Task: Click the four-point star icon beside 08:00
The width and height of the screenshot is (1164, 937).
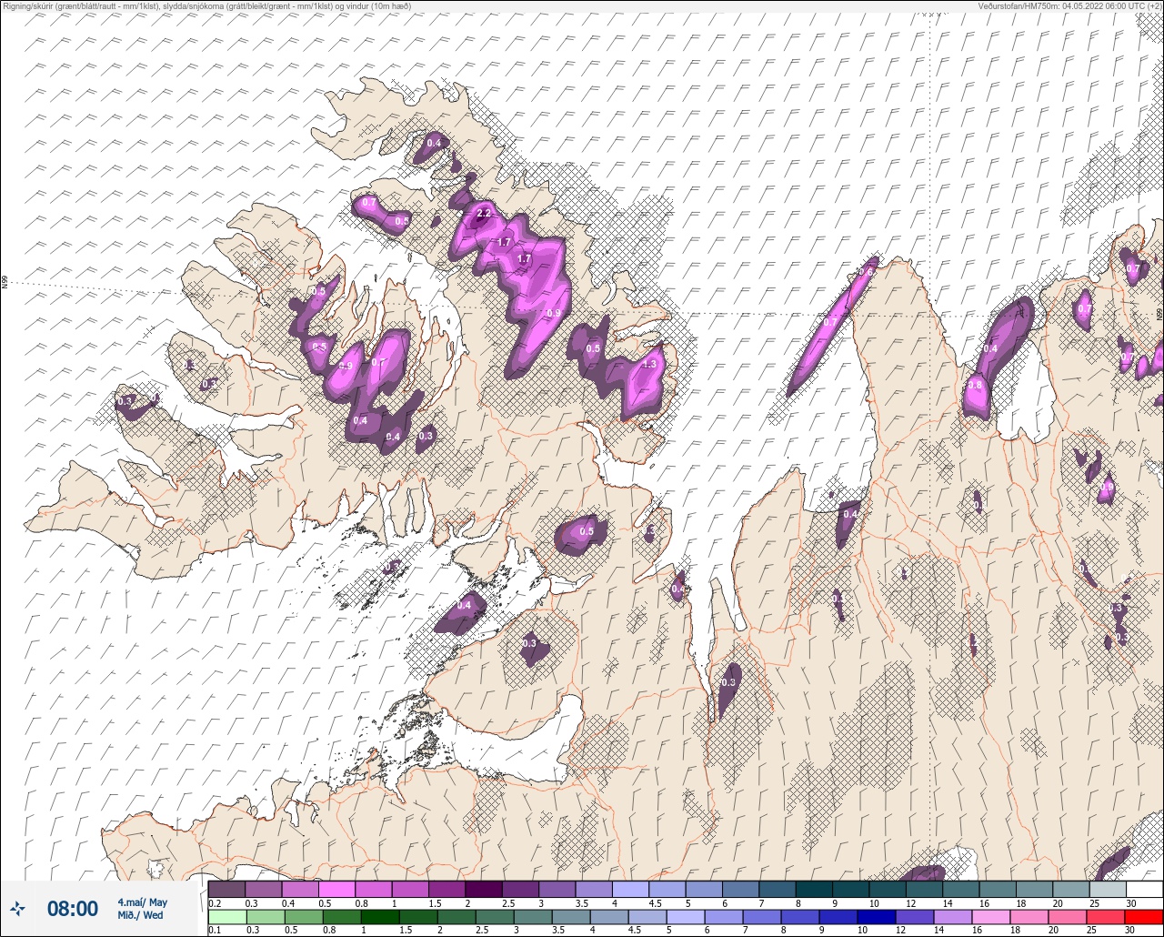Action: [x=17, y=908]
